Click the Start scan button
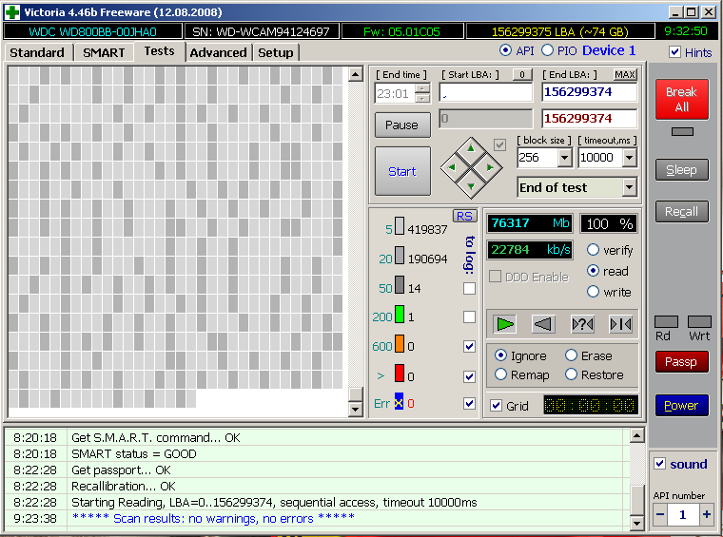The image size is (723, 537). tap(401, 171)
